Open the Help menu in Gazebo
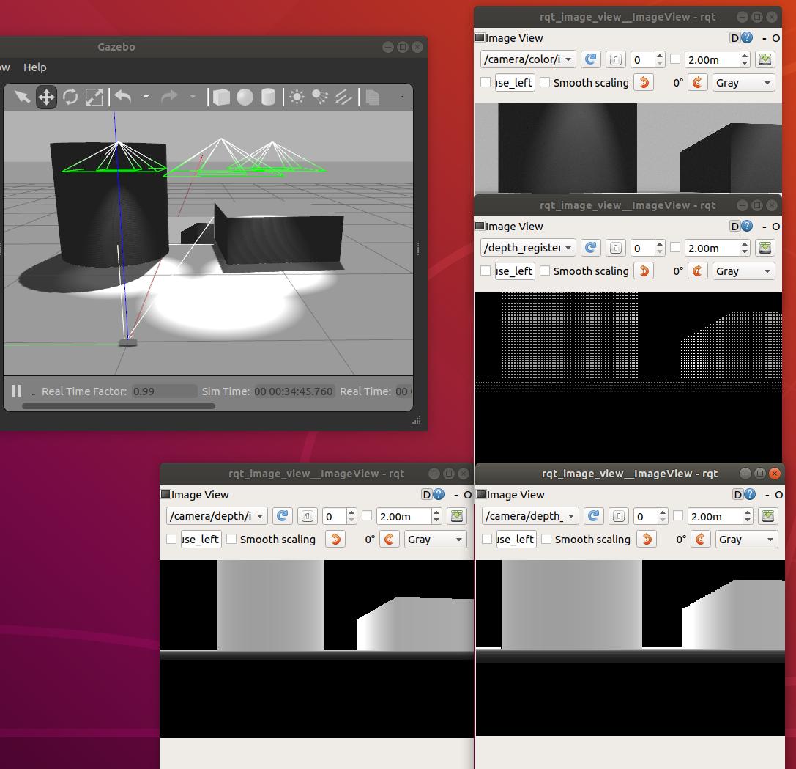 pos(34,67)
